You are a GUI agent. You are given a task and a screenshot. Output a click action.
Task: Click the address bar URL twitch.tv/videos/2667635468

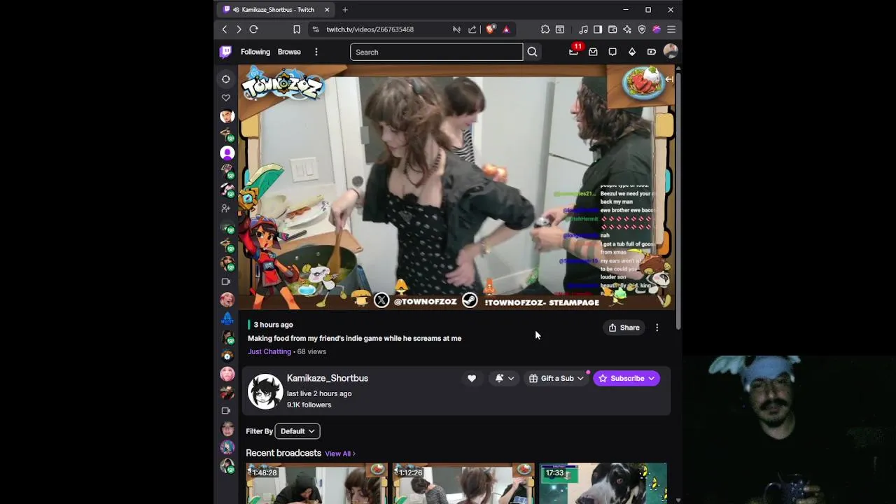[x=370, y=29]
